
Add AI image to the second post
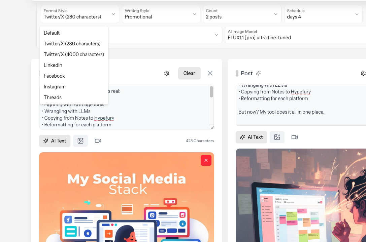tap(277, 137)
